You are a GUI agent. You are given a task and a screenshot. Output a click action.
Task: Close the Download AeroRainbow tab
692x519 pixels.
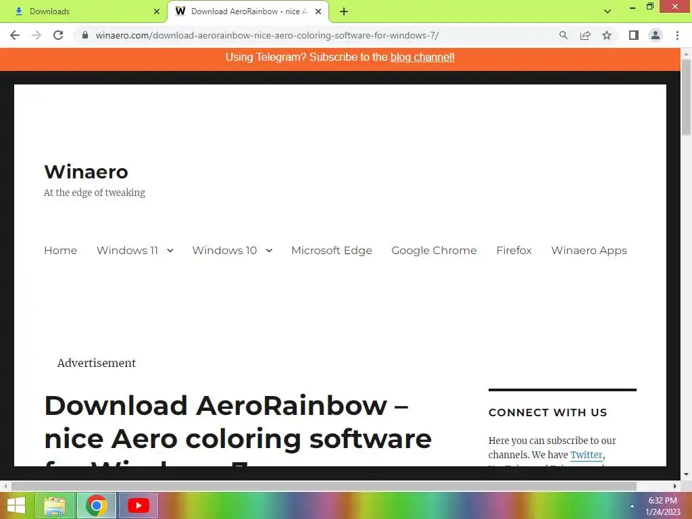(x=318, y=11)
